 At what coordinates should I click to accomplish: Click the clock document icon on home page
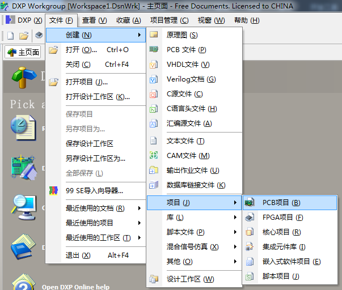coord(23,128)
